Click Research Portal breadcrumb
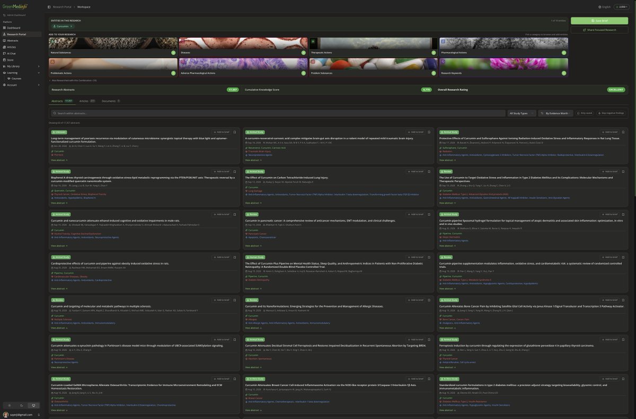 61,7
